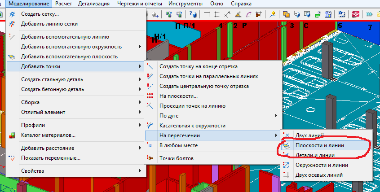Click the 'Касательная к окружности' arc icon
The image size is (380, 192).
(150, 126)
